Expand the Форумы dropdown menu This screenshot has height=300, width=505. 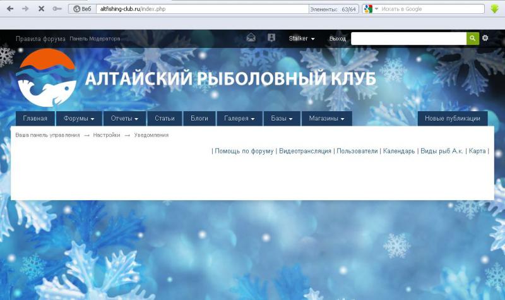pyautogui.click(x=79, y=119)
